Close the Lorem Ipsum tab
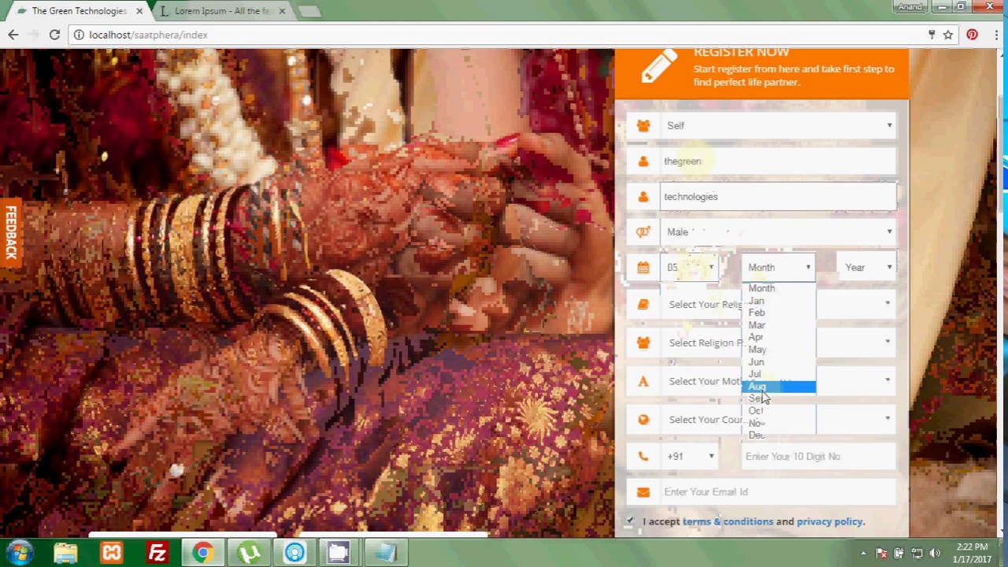The height and width of the screenshot is (567, 1008). point(282,11)
